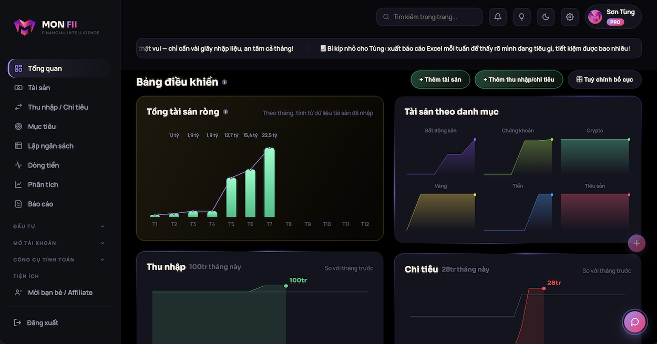Select Mời bạn bè / Affiliate
Image resolution: width=657 pixels, height=344 pixels.
coord(59,293)
